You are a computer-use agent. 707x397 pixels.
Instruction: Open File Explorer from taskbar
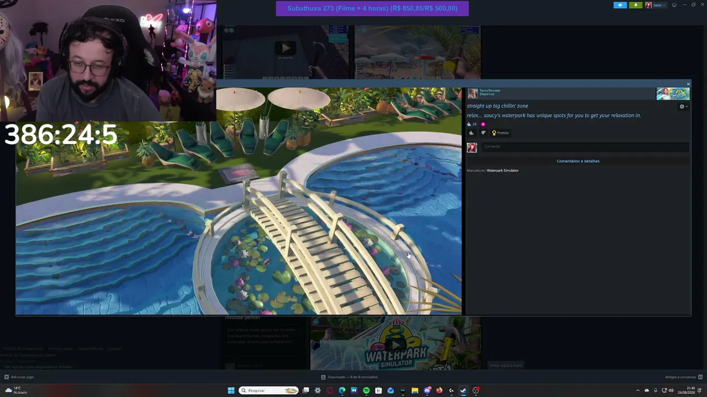click(415, 390)
